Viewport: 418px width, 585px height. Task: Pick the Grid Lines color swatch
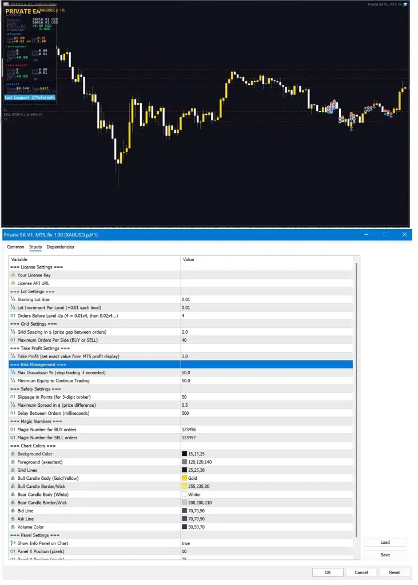(x=184, y=471)
